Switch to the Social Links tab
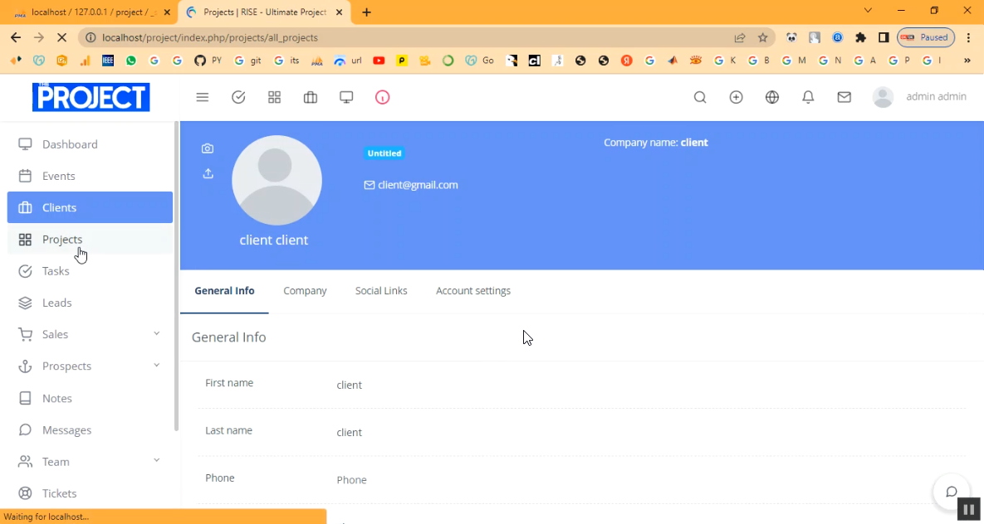 tap(381, 291)
